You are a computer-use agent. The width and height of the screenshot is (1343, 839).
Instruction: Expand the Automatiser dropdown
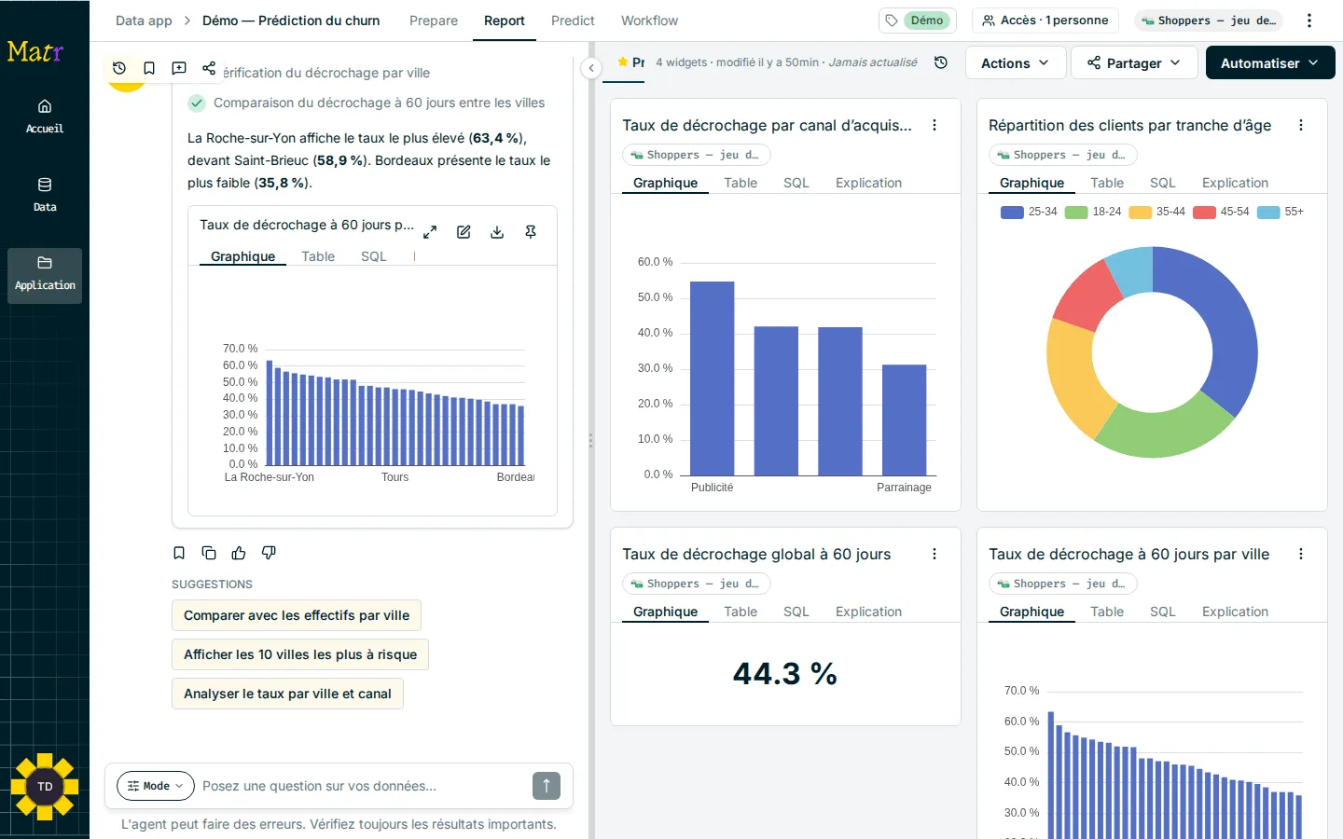(x=1270, y=62)
